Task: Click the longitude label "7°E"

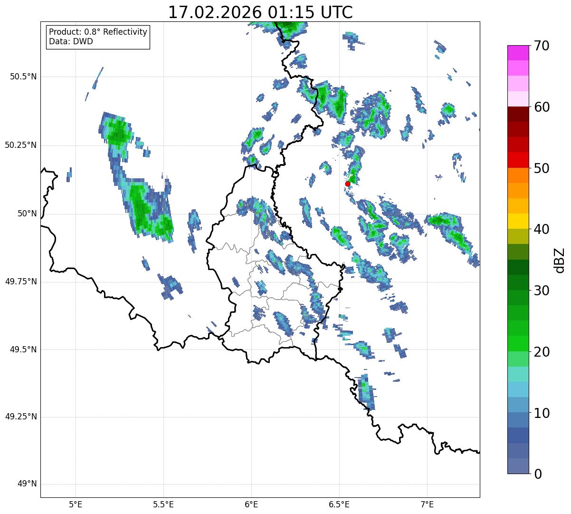Action: click(428, 504)
